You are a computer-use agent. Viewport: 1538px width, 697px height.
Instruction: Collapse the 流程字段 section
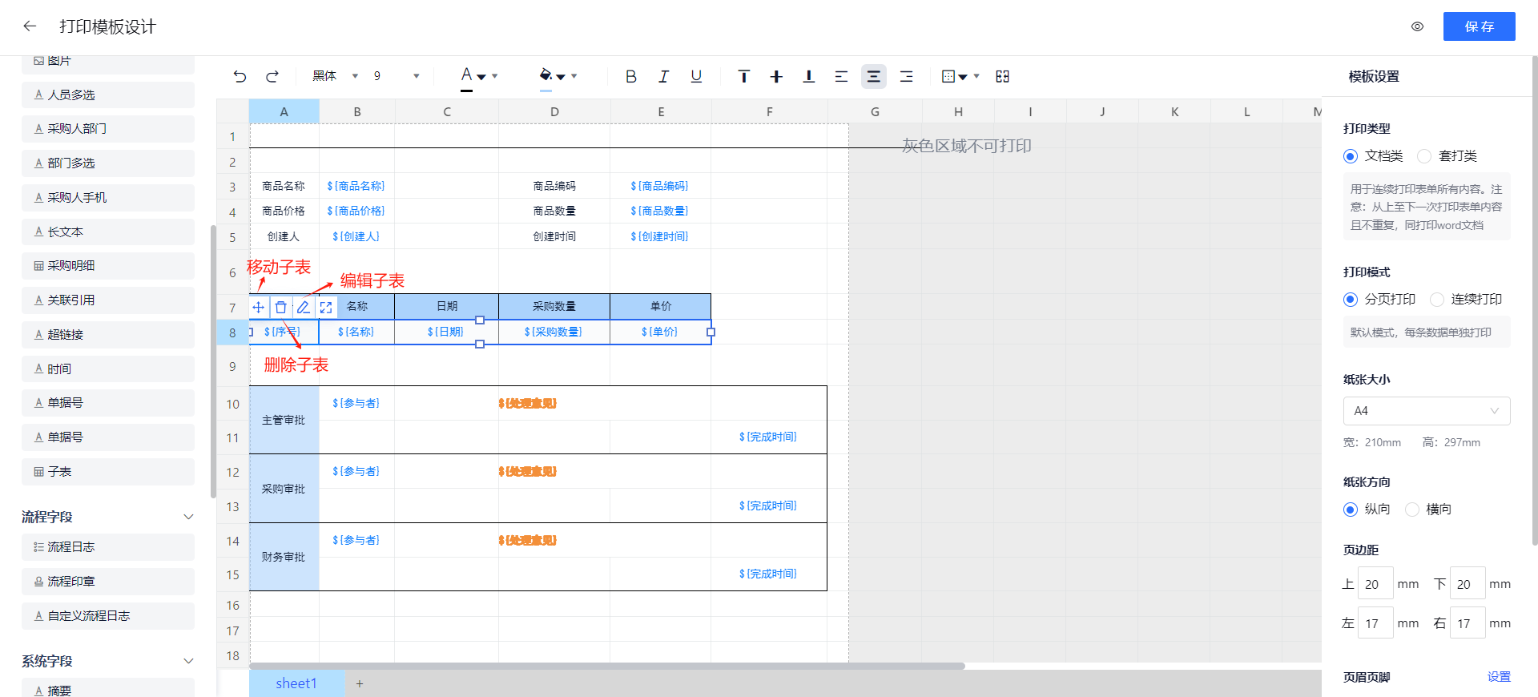point(188,517)
